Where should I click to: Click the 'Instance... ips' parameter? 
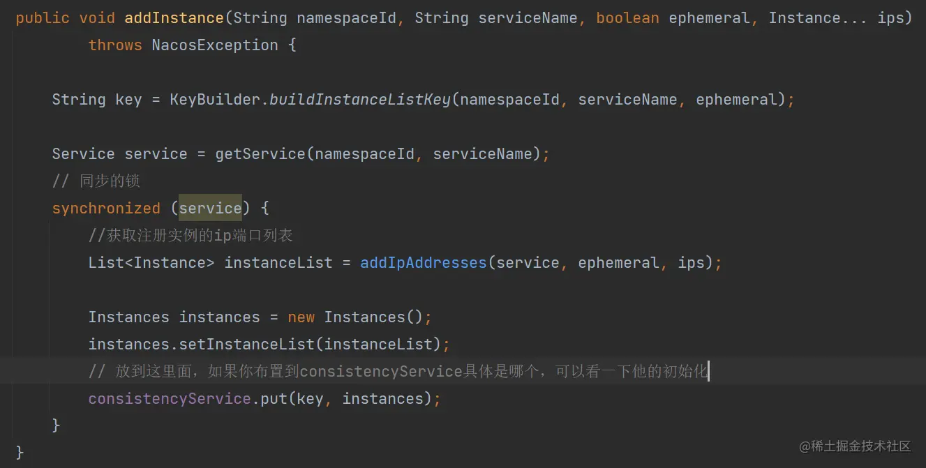point(836,18)
